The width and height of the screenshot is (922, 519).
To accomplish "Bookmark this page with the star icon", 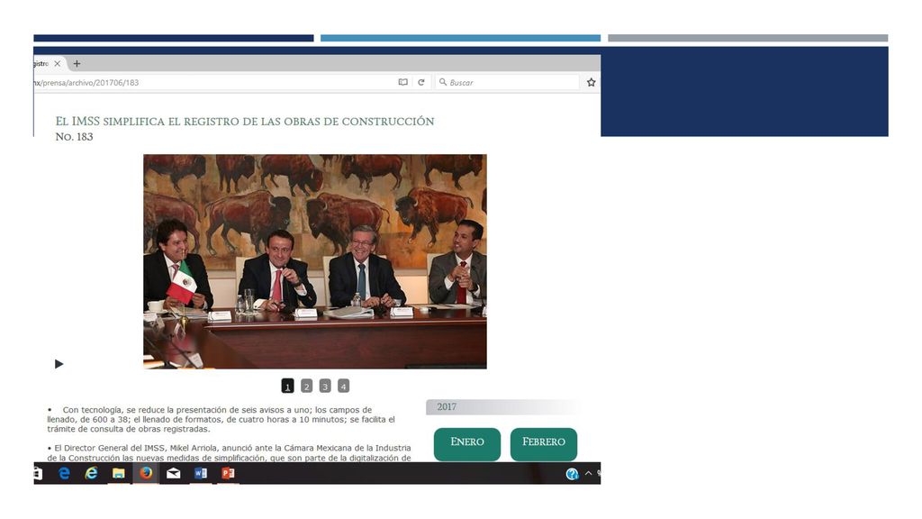I will pos(591,82).
